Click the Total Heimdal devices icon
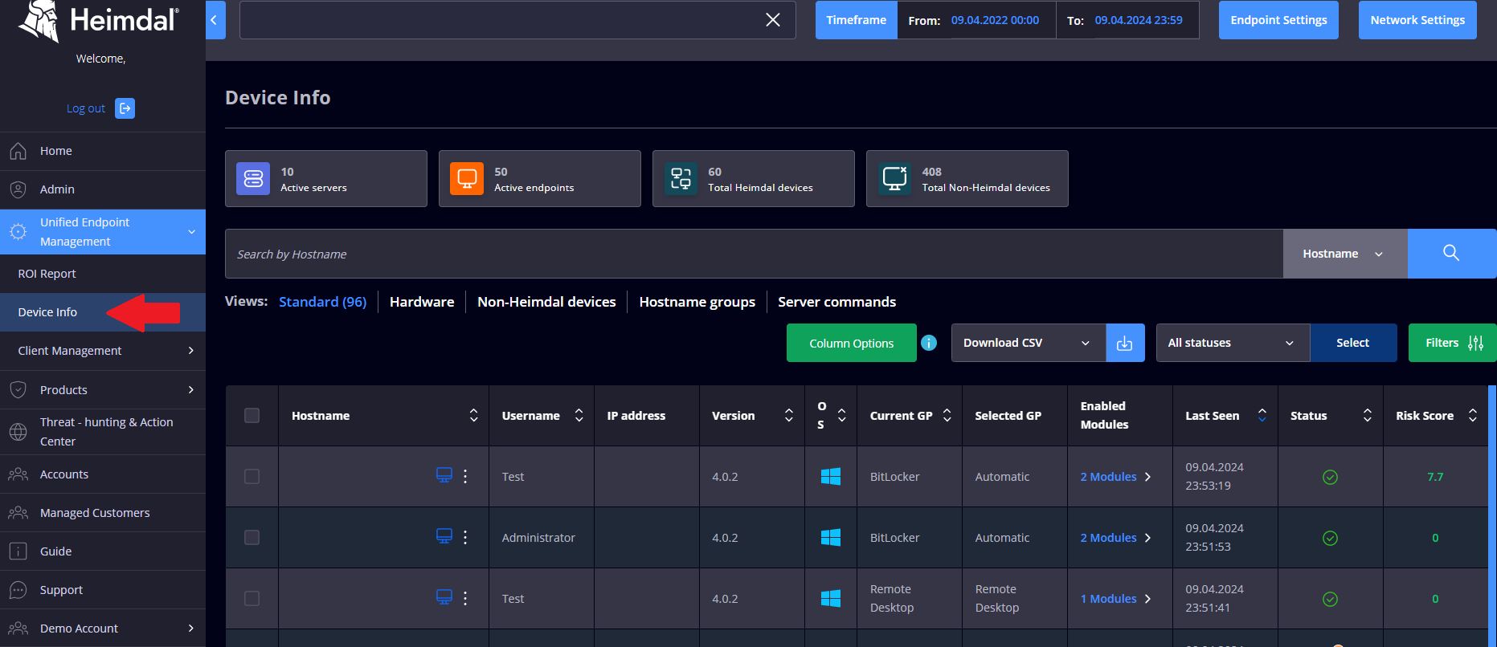 coord(681,178)
